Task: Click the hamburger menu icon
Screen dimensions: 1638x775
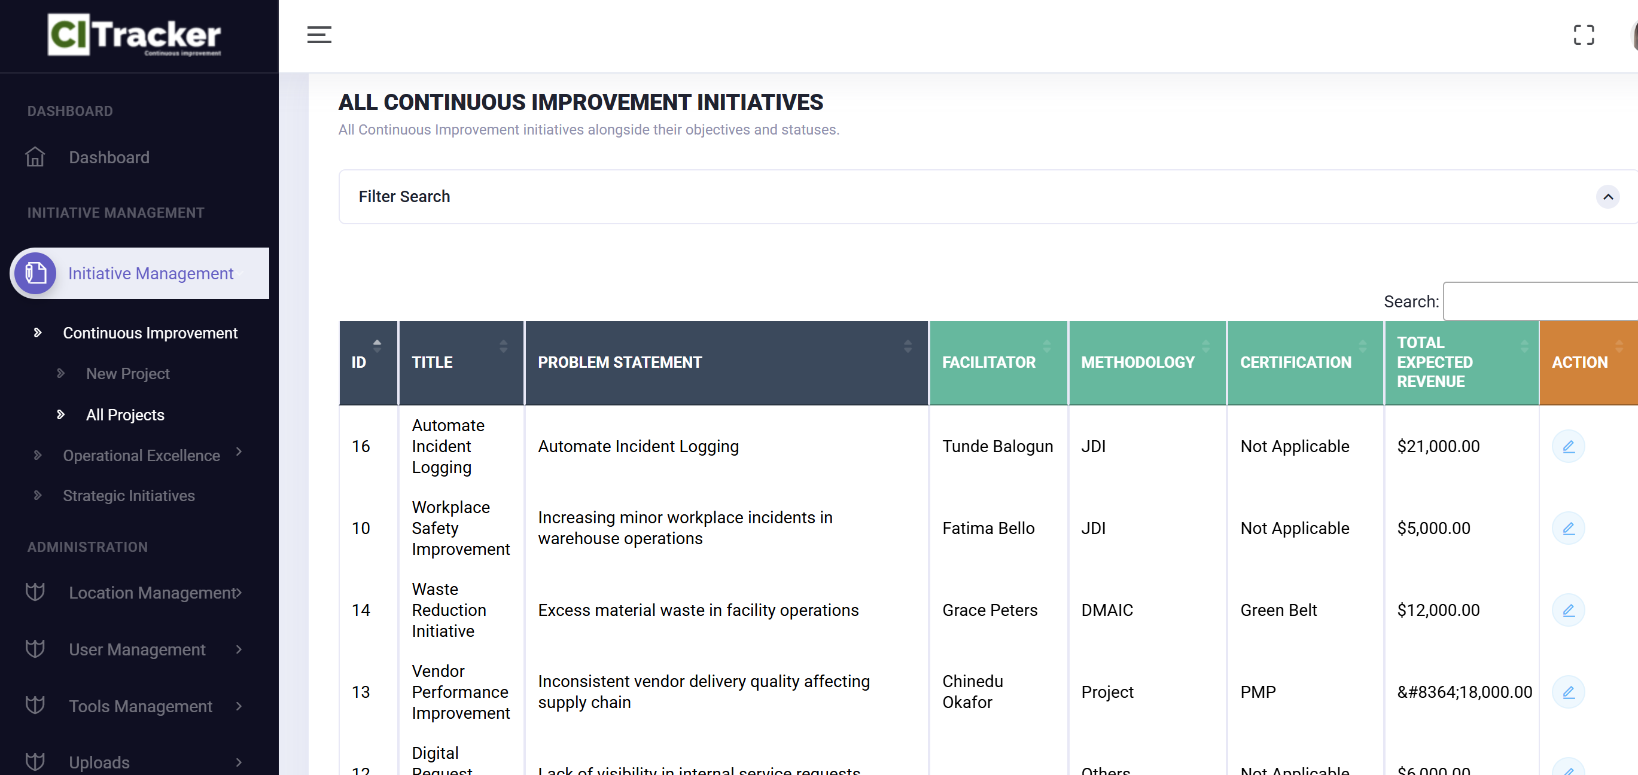Action: [319, 35]
